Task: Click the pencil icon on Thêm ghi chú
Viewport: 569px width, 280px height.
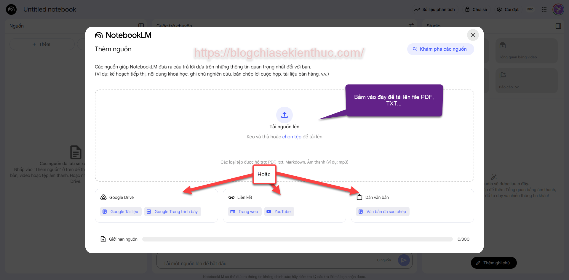Action: tap(478, 263)
